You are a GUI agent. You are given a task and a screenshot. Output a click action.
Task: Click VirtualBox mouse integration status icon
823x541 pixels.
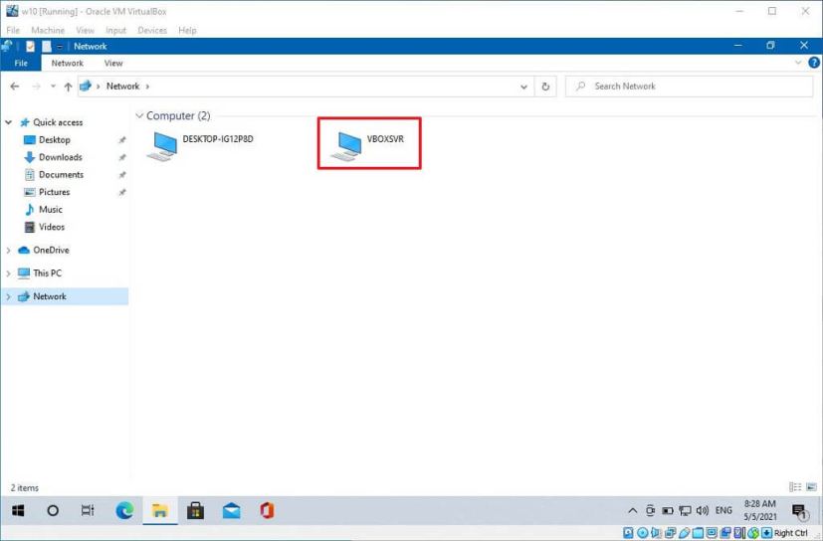(753, 533)
